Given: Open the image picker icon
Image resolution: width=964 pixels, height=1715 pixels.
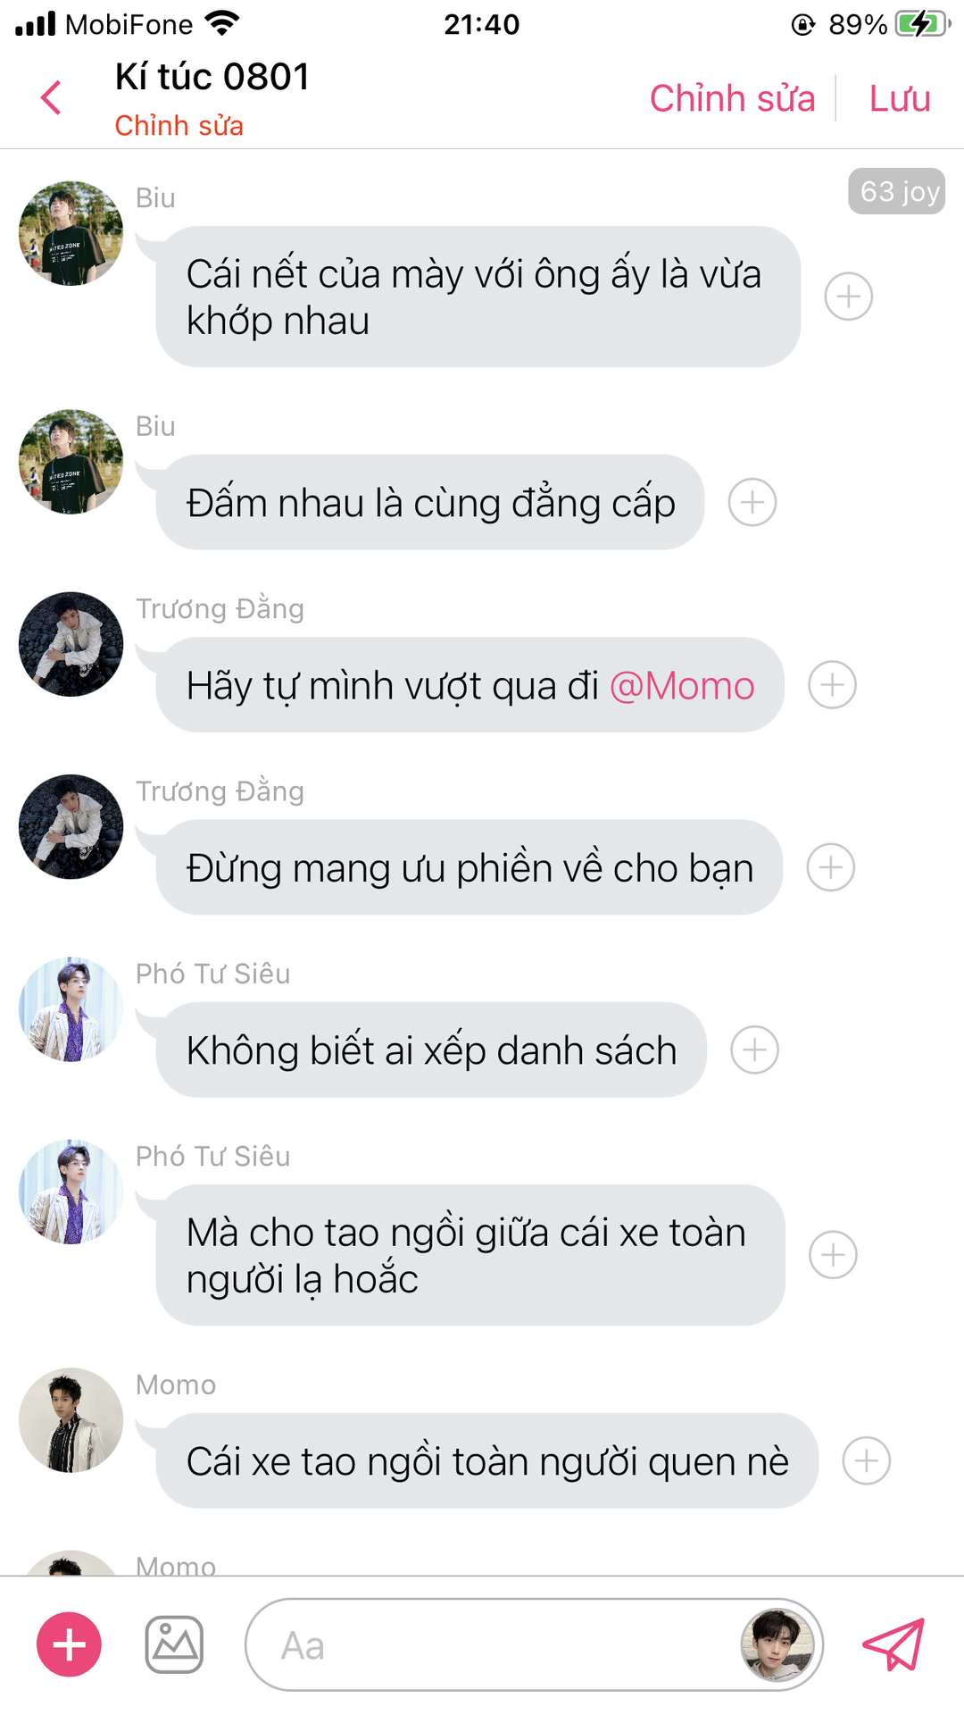Looking at the screenshot, I should [174, 1644].
